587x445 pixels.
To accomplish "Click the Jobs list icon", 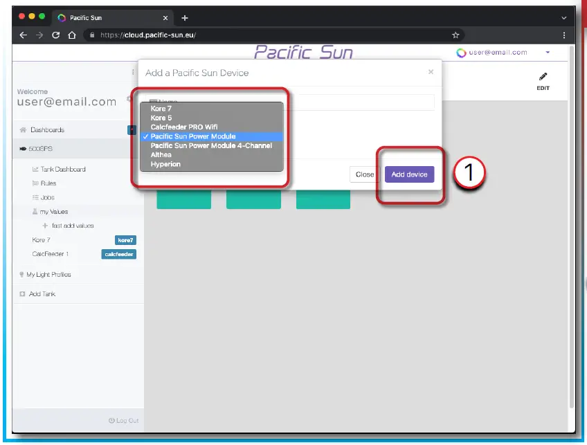I will click(35, 198).
